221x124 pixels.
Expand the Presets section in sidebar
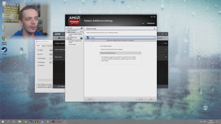click(x=67, y=28)
